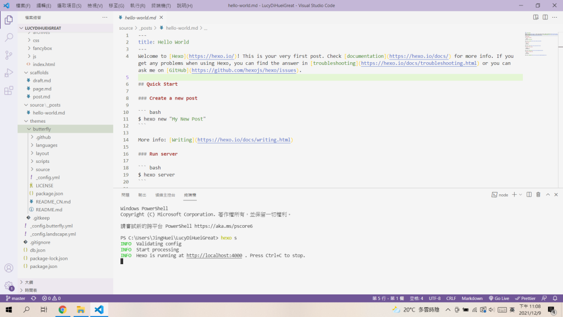Start Go Live server

(499, 298)
